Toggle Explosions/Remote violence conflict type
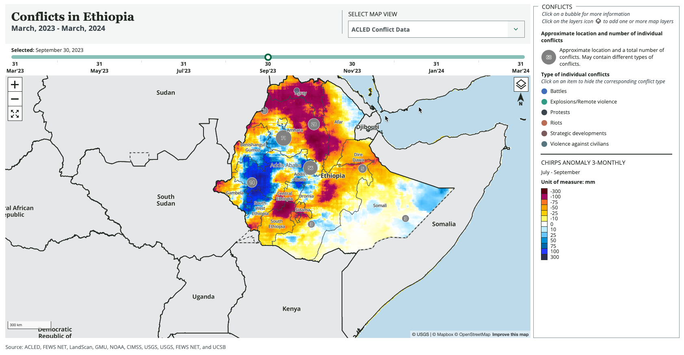The height and width of the screenshot is (355, 684). (x=583, y=102)
